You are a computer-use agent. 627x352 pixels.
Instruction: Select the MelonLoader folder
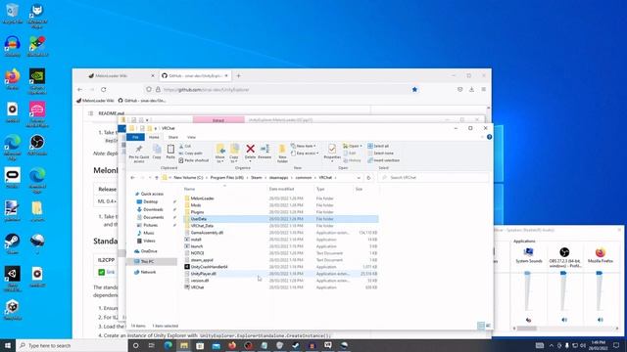(281, 198)
